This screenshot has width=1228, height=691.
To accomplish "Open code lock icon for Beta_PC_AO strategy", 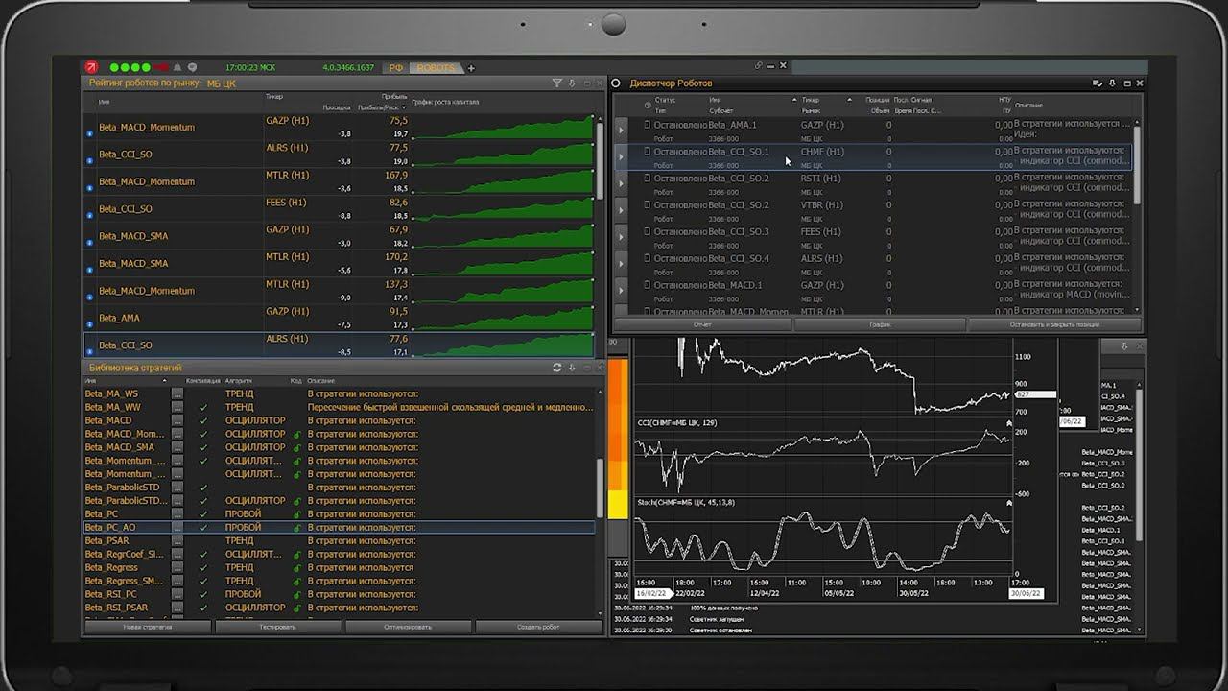I will point(297,528).
